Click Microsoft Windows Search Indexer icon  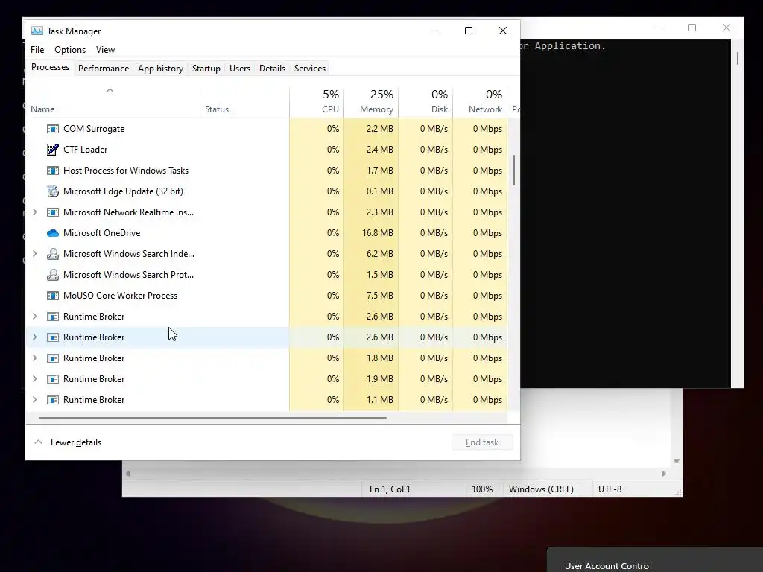pos(53,254)
